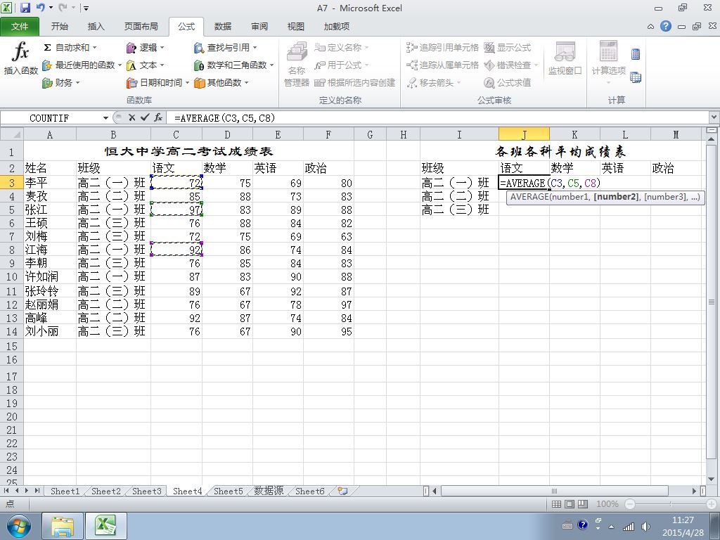Select row 8 header
The image size is (720, 540).
[x=11, y=250]
